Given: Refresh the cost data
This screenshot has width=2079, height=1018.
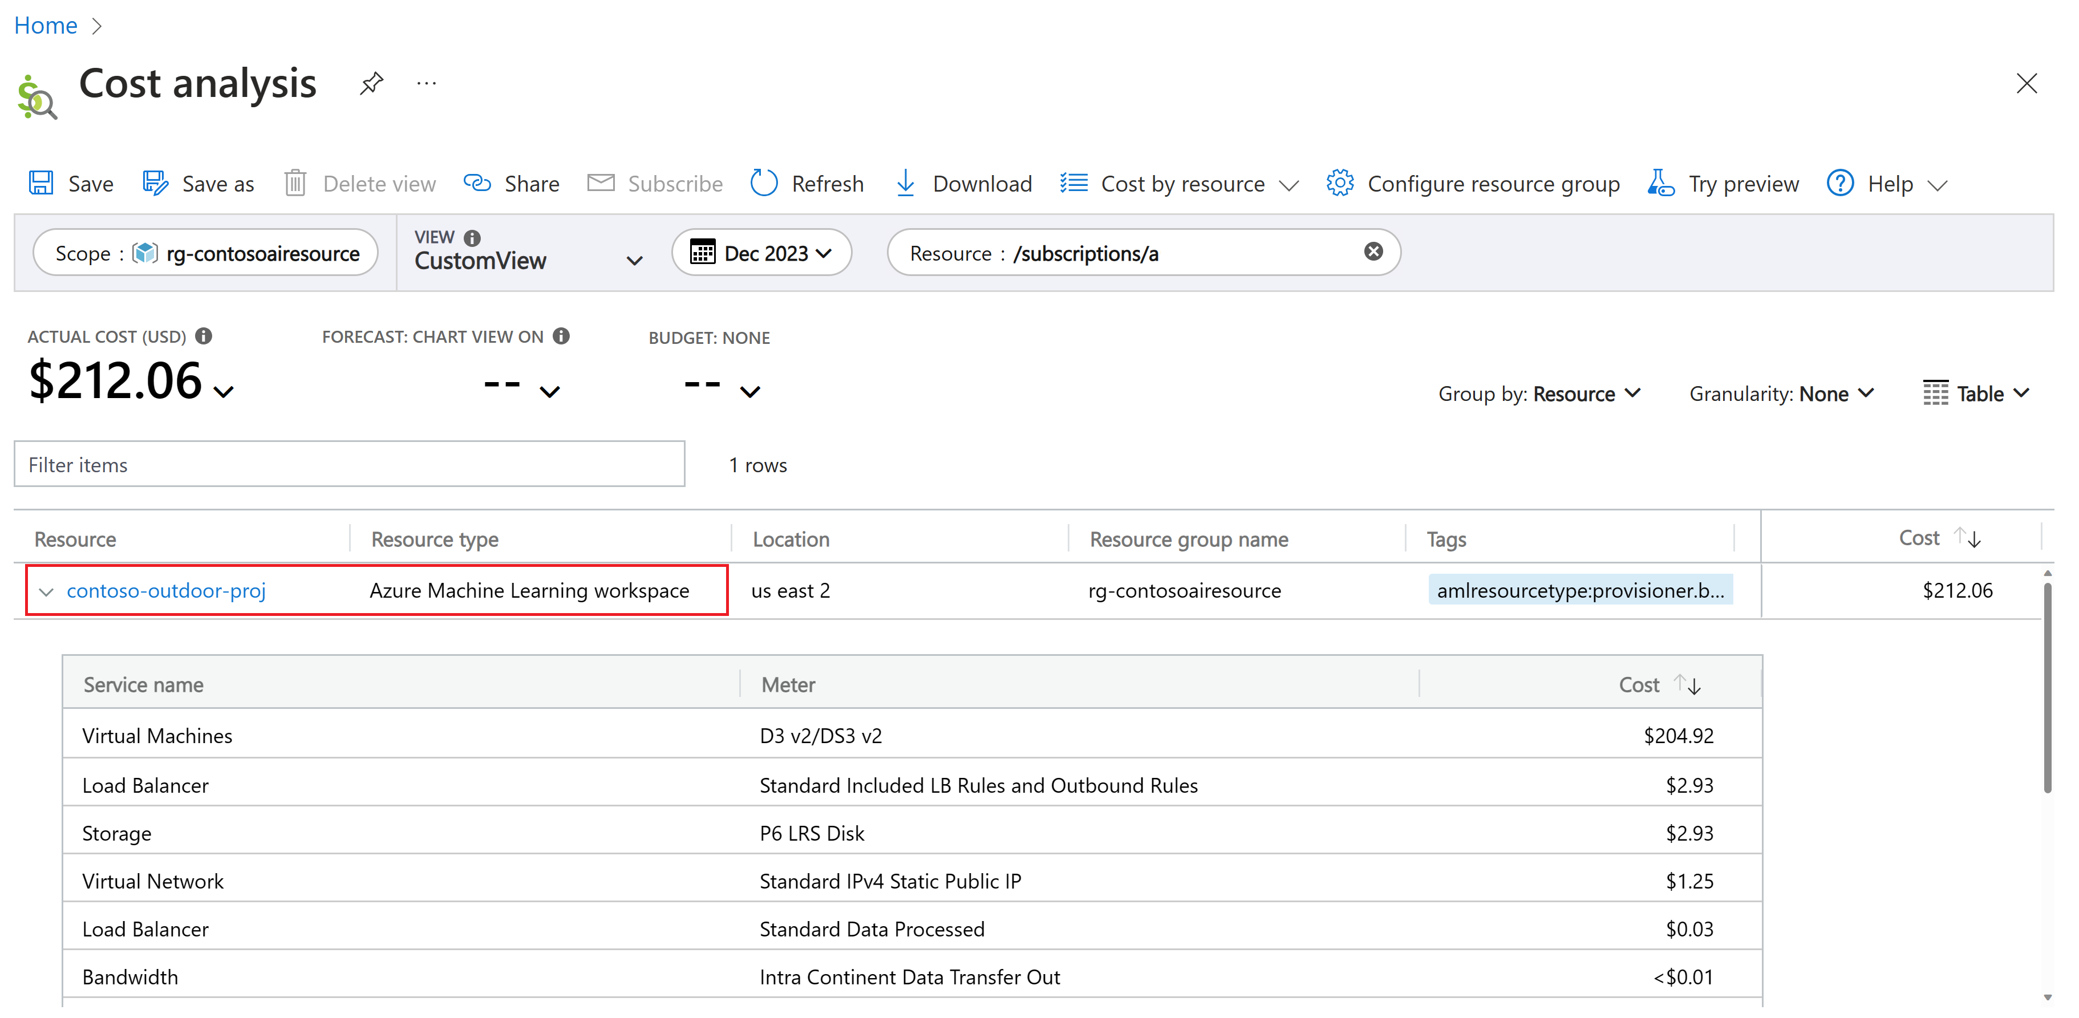Looking at the screenshot, I should 807,183.
